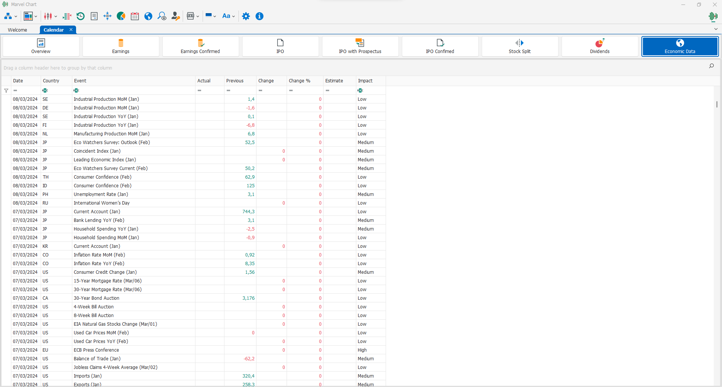722x387 pixels.
Task: Open the Country column filter operator
Action: pos(45,91)
